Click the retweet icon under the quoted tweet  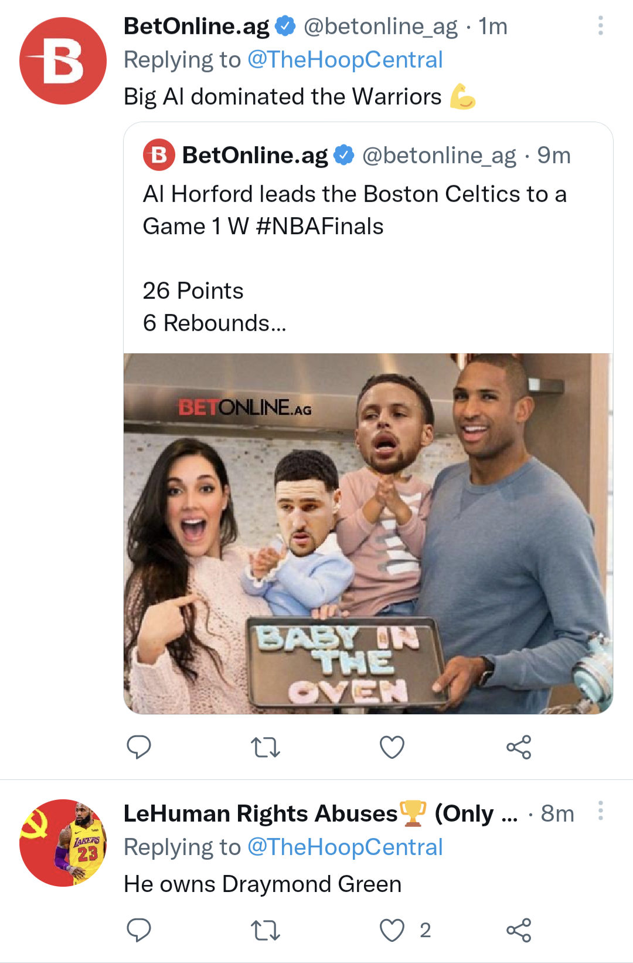click(x=266, y=748)
